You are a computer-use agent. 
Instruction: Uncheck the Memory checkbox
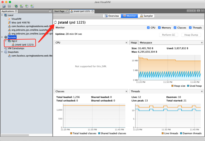[159, 28]
